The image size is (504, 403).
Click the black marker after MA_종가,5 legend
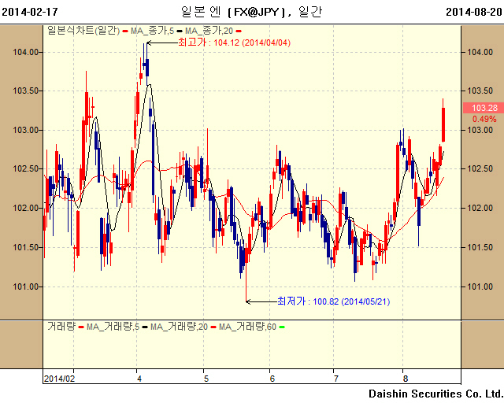tap(178, 30)
